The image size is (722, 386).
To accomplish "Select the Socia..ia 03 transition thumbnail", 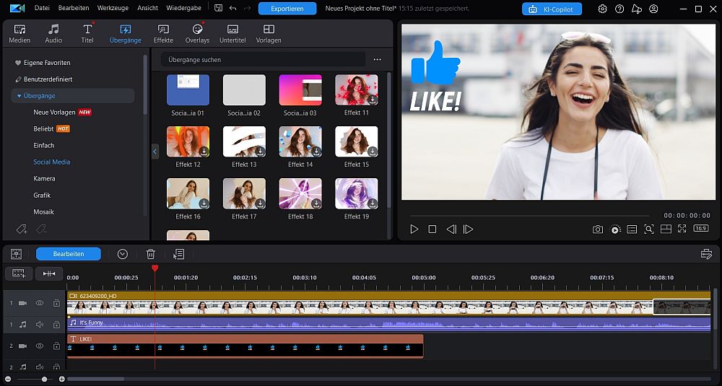I will pyautogui.click(x=300, y=90).
